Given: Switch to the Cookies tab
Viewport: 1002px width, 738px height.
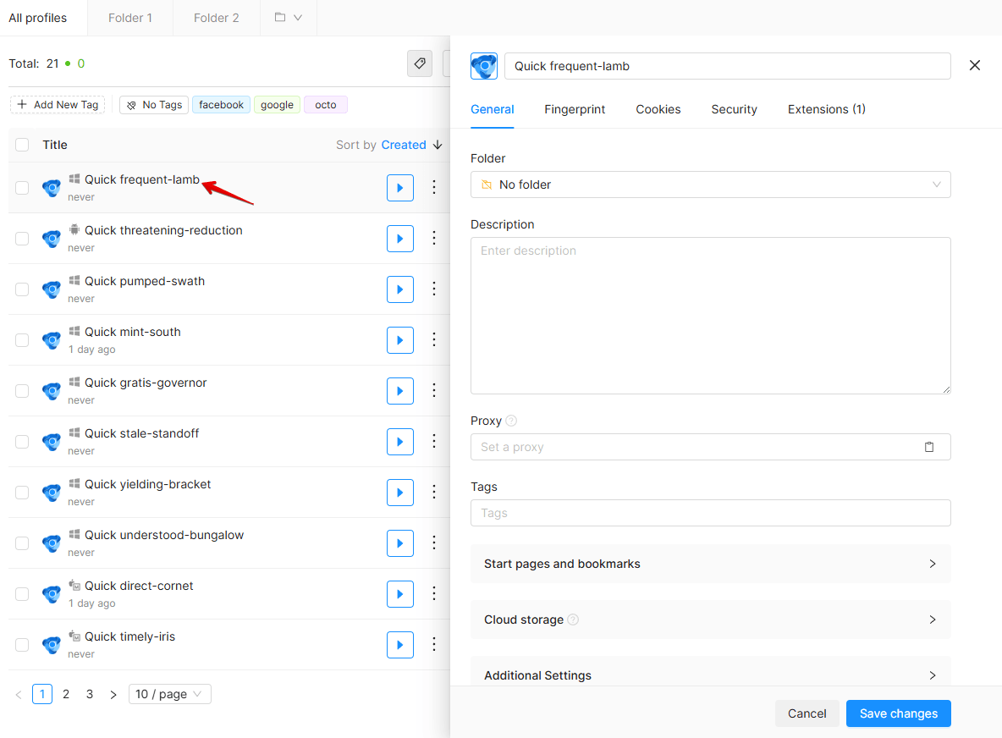Looking at the screenshot, I should click(658, 109).
